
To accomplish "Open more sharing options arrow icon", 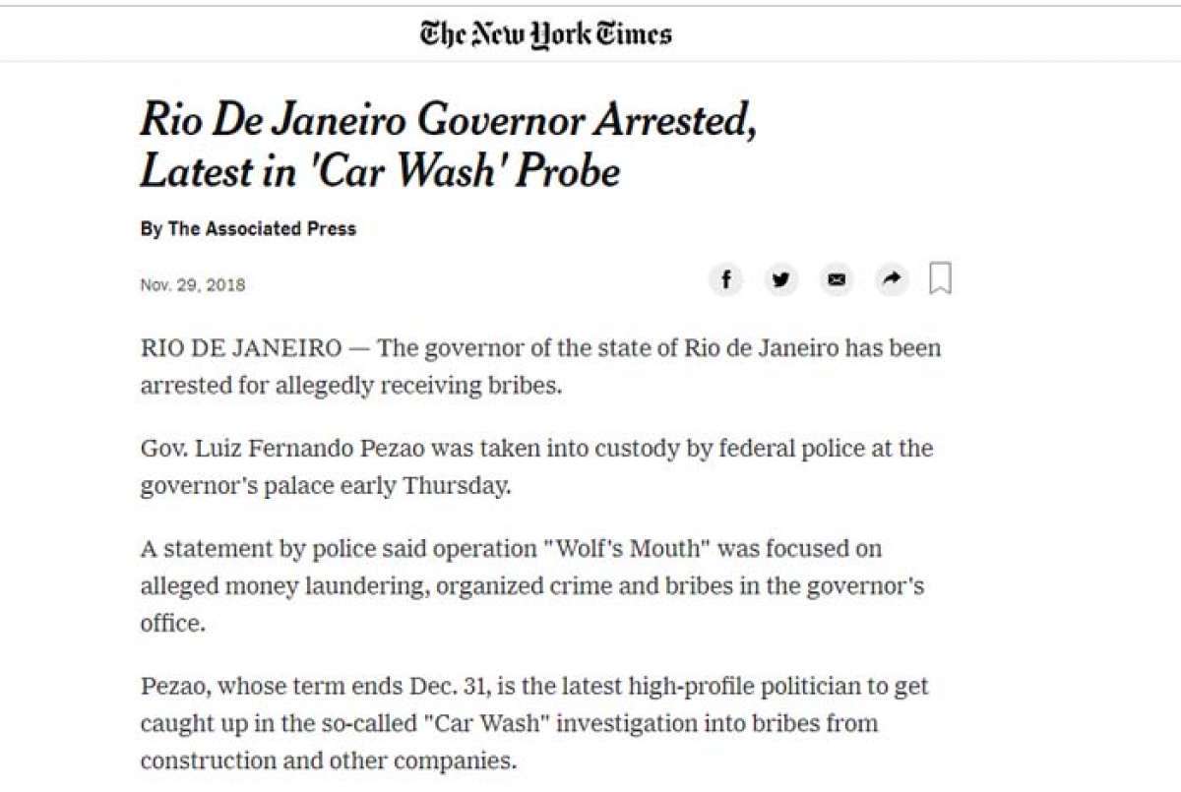I will click(891, 280).
